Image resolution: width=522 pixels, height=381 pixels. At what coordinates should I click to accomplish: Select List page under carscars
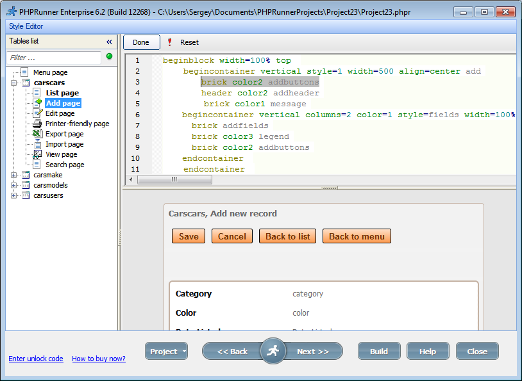click(62, 93)
